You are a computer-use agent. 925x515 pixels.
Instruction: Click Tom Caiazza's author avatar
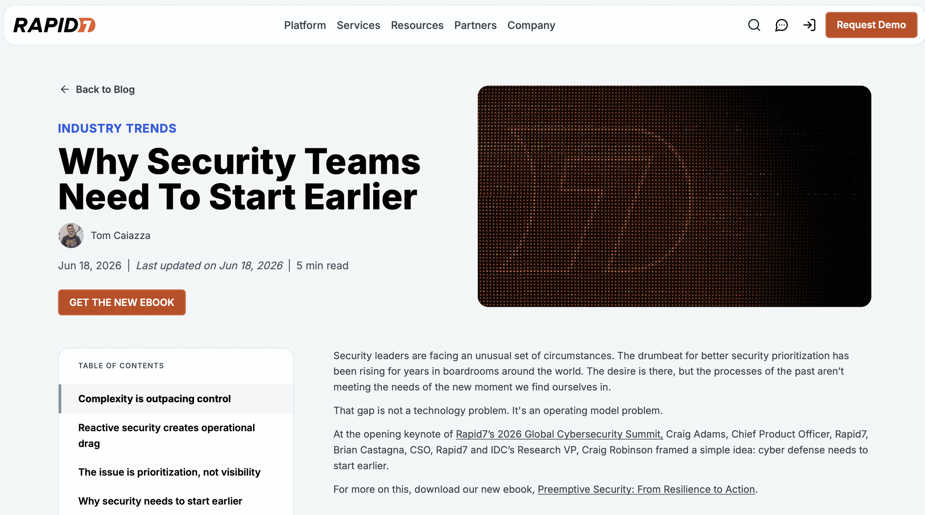point(71,235)
